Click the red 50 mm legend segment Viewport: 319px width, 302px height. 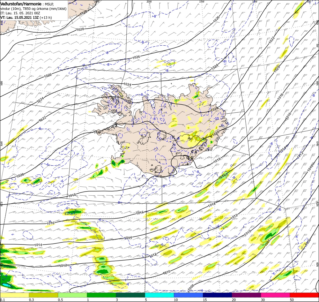(x=304, y=295)
